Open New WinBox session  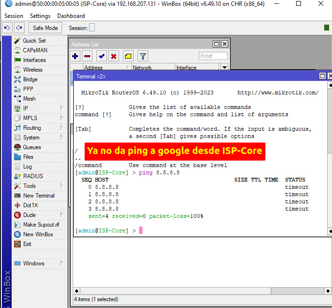coord(39,234)
